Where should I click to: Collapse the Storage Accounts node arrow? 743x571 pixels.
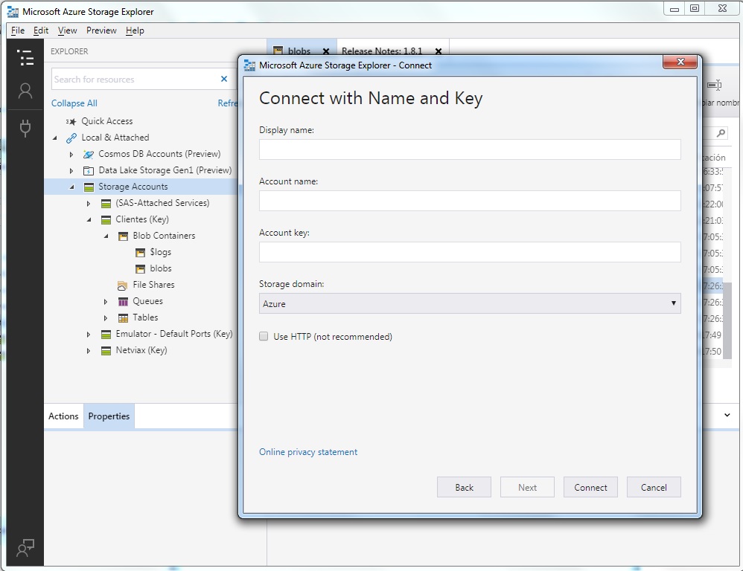(72, 187)
